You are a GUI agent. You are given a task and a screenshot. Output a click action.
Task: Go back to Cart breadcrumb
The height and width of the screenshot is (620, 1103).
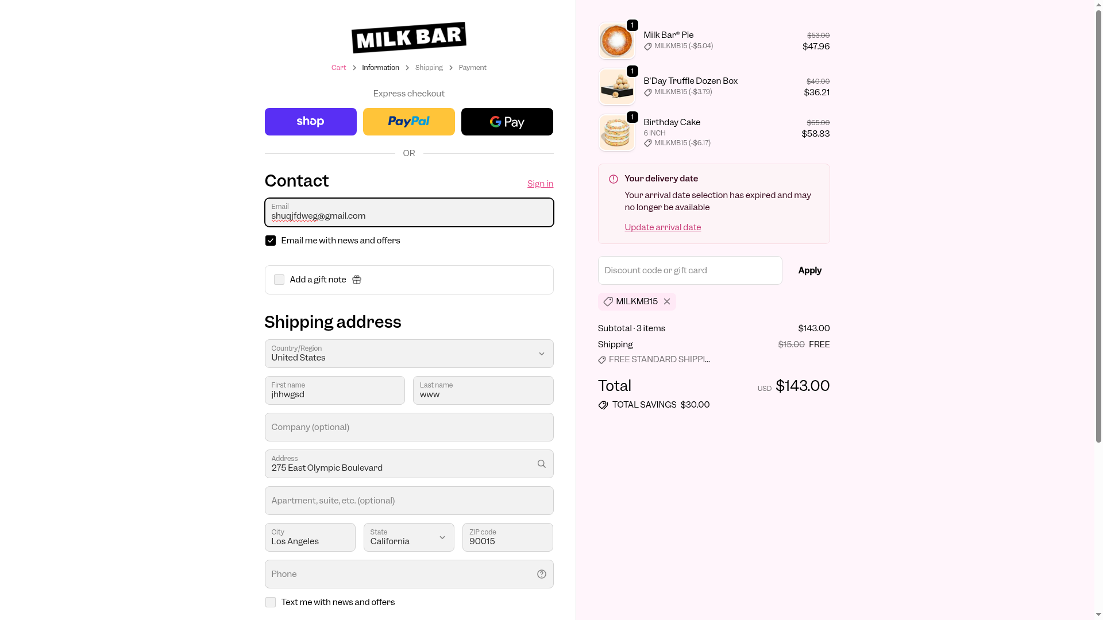(339, 68)
